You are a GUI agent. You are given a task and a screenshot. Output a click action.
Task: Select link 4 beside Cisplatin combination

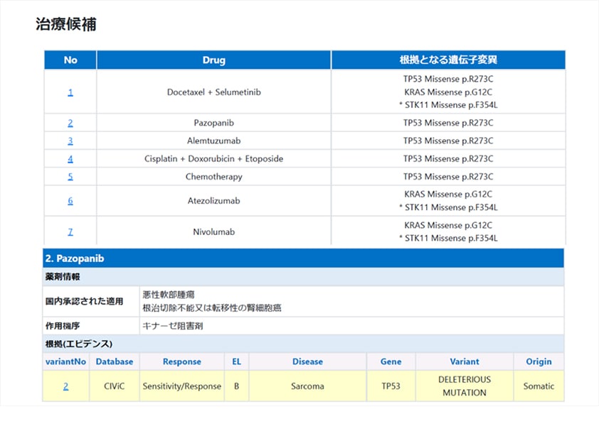(70, 159)
